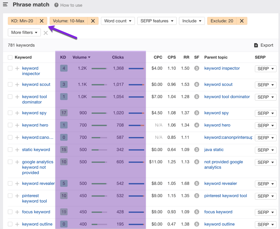Clear all filters with gray X
280x229 pixels.
coord(46,33)
